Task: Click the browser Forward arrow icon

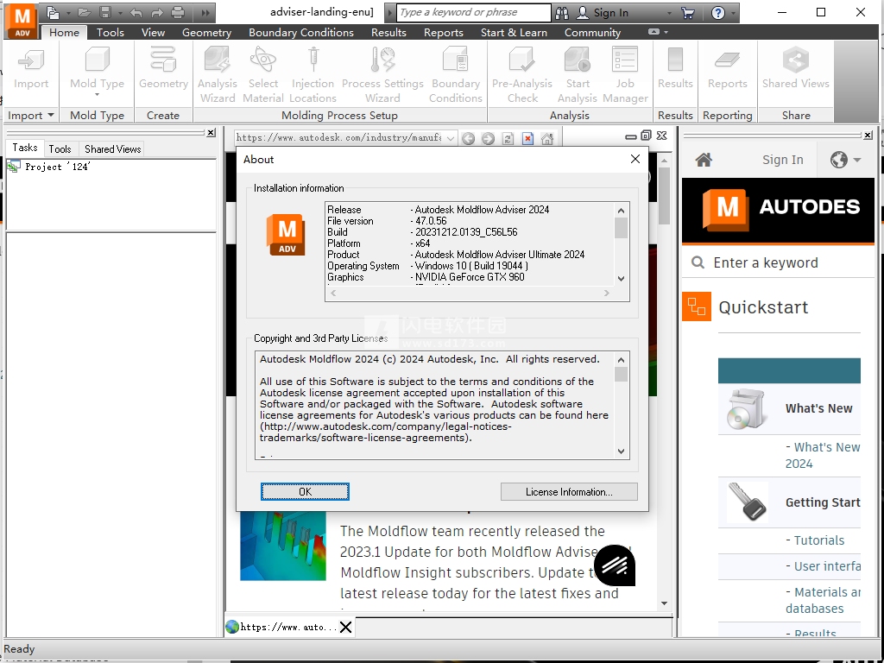Action: (488, 139)
